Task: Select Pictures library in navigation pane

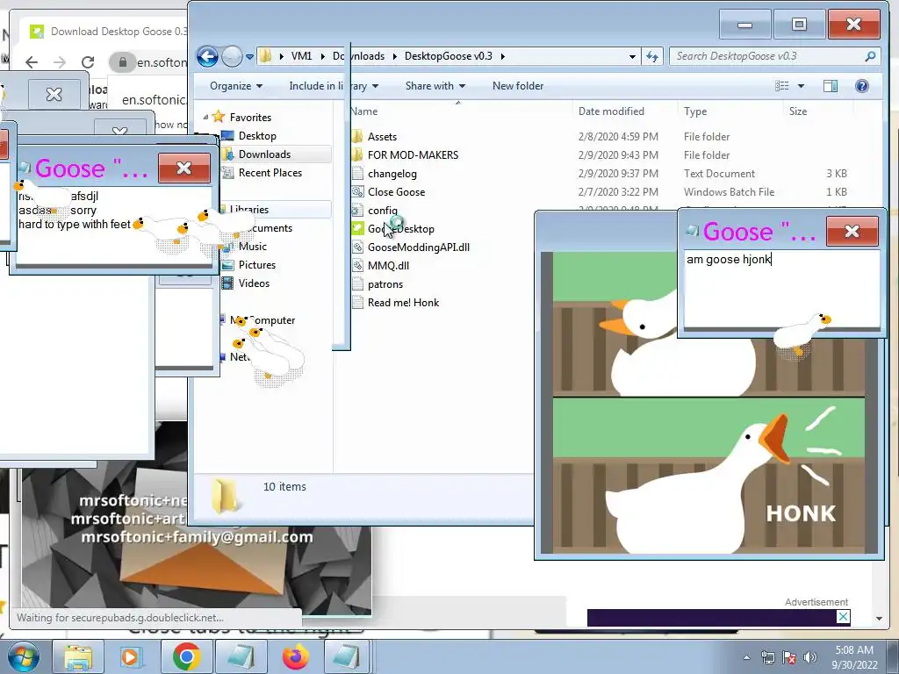Action: (257, 265)
